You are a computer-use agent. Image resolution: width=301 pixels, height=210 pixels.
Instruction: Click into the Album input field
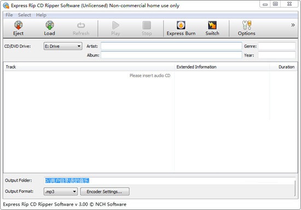click(x=171, y=55)
